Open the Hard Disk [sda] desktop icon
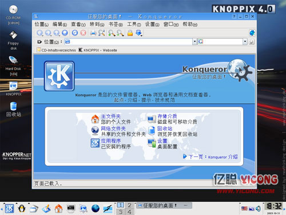Viewport: 286px width, 215px height. click(x=13, y=60)
